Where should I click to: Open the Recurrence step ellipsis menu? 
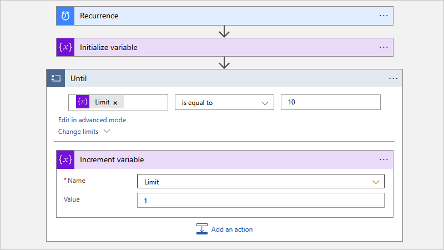384,16
